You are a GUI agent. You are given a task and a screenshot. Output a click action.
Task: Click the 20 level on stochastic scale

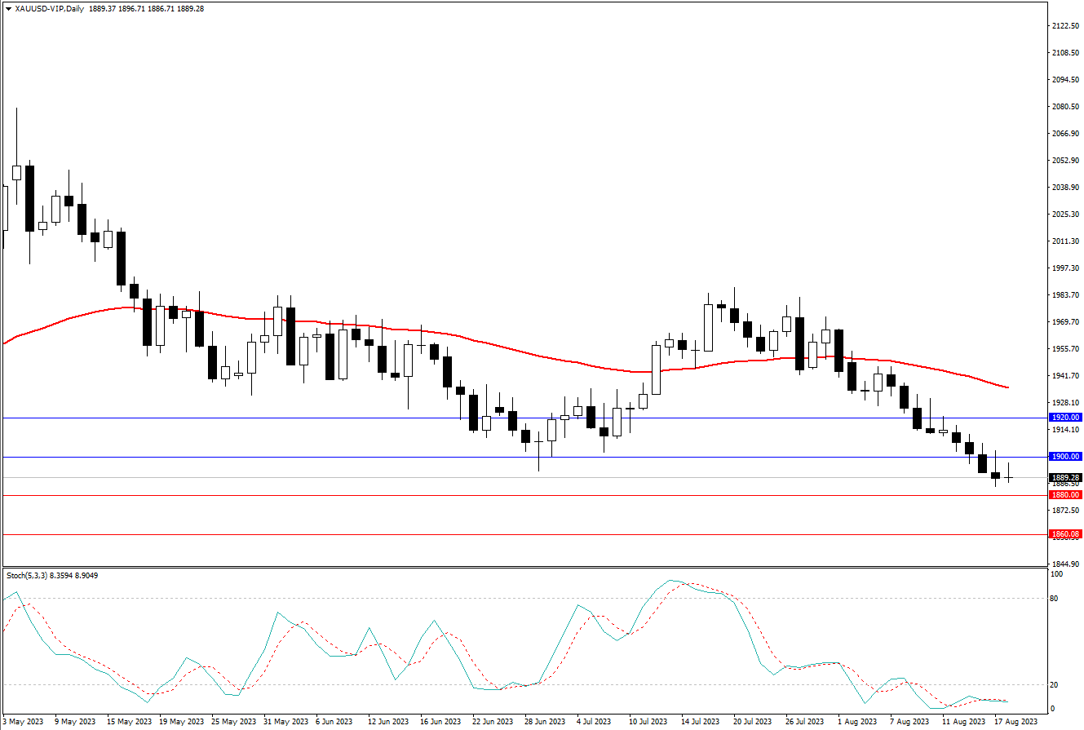(1055, 685)
